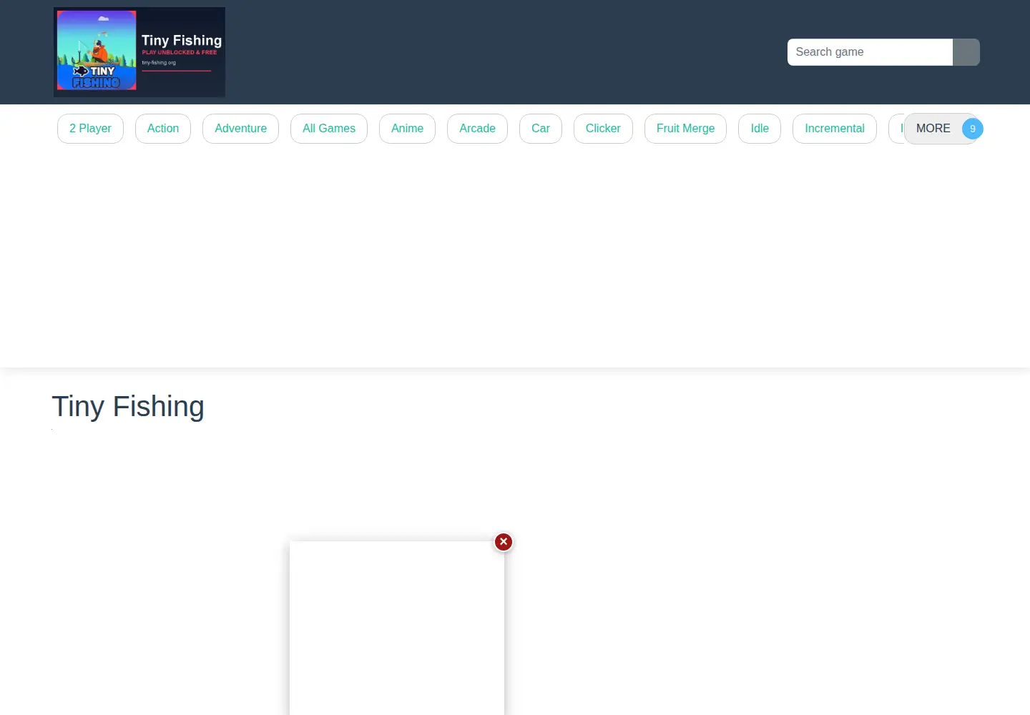
Task: Browse the Adventure category
Action: [240, 129]
